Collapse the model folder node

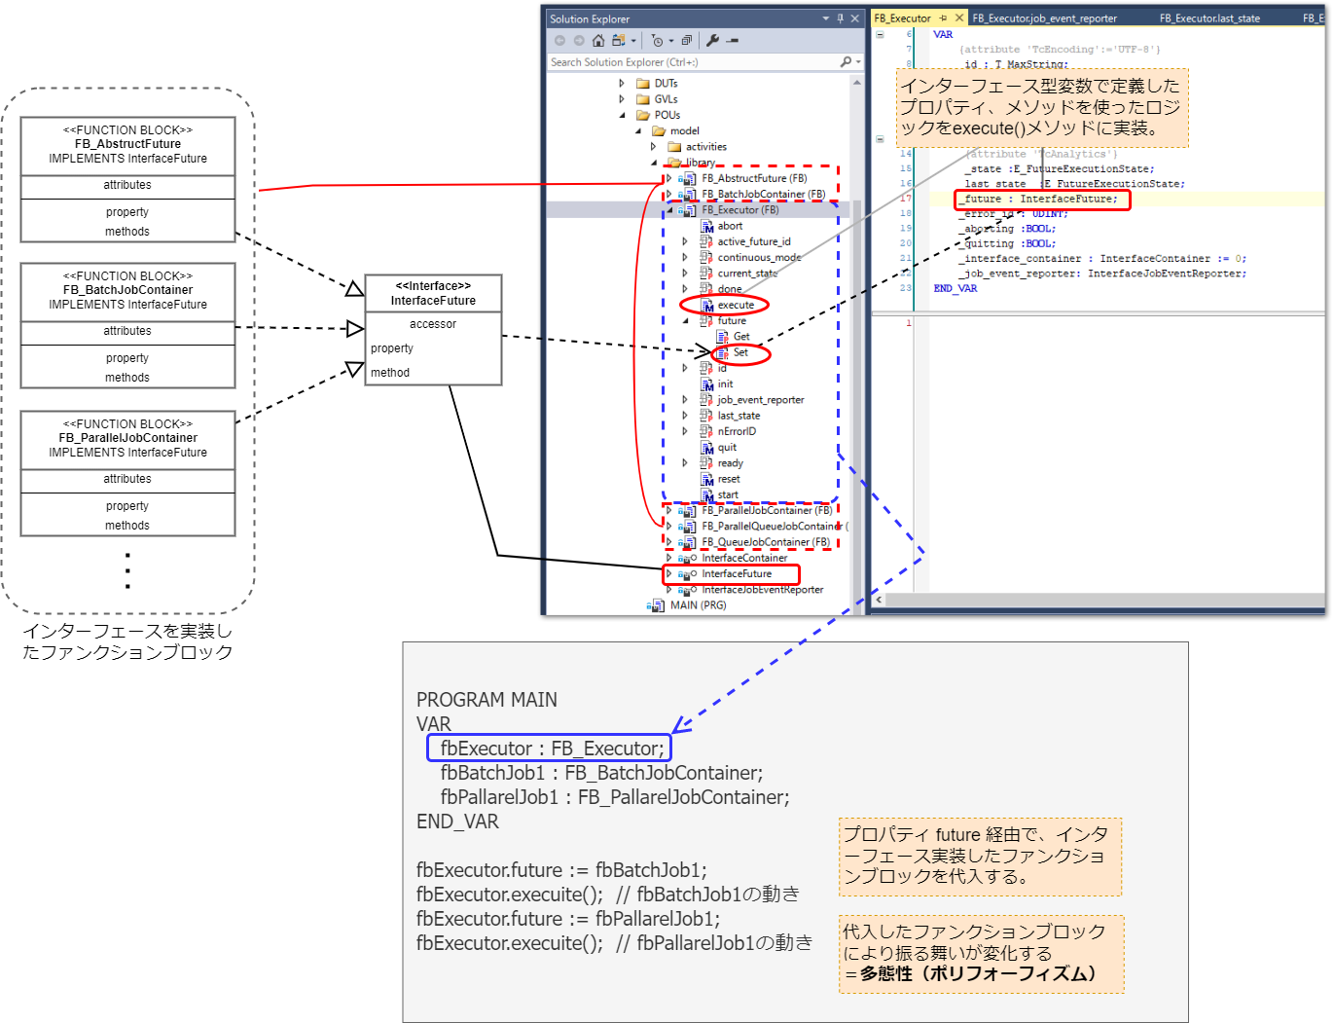(x=638, y=131)
